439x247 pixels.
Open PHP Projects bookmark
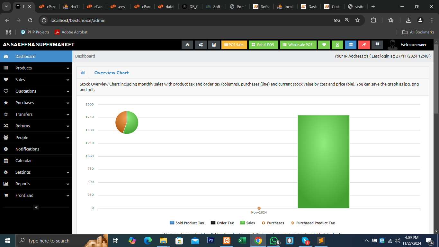click(35, 32)
